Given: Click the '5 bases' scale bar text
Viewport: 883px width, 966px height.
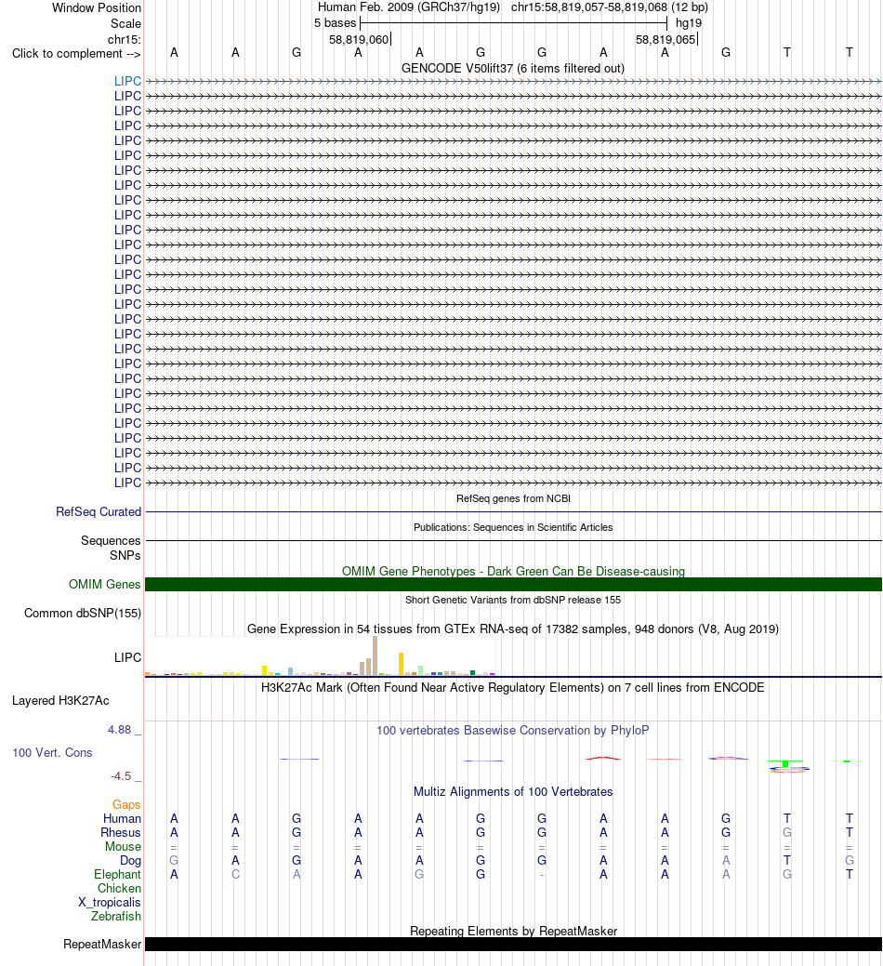Looking at the screenshot, I should pos(335,23).
